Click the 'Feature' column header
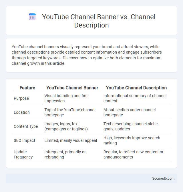This screenshot has height=192, width=183. [x=27, y=88]
